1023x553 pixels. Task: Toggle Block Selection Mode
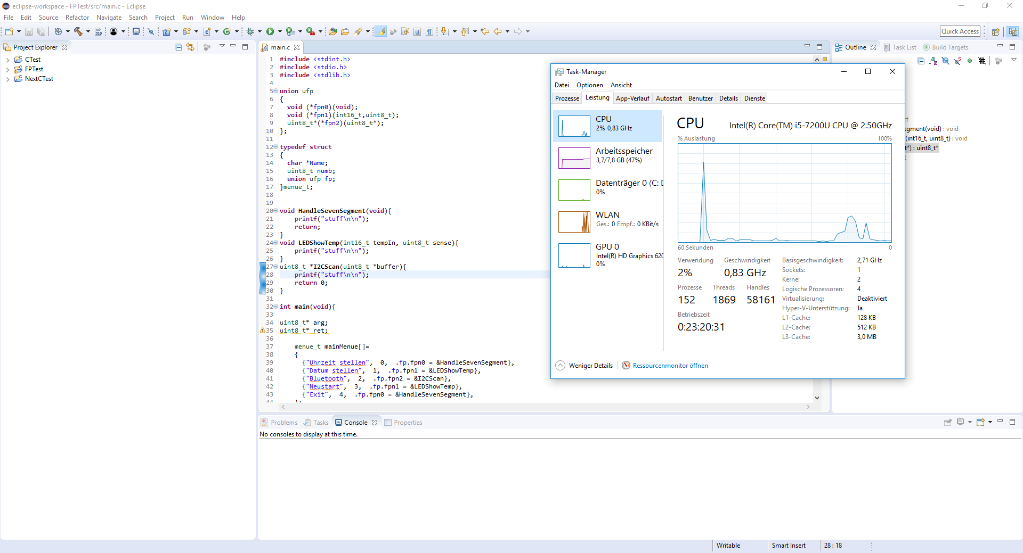(x=417, y=32)
